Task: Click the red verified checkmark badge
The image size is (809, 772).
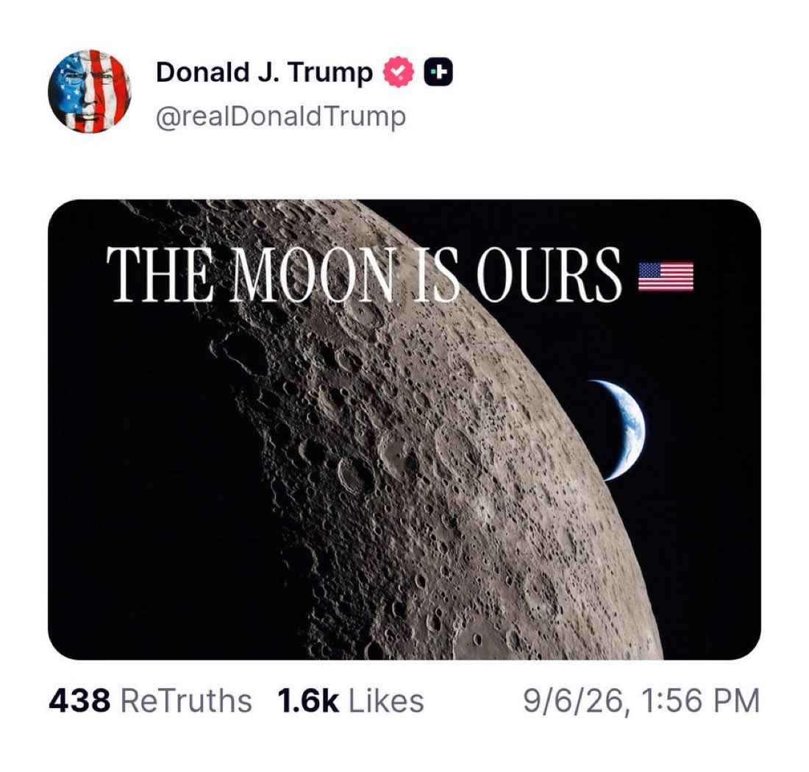Action: coord(398,73)
